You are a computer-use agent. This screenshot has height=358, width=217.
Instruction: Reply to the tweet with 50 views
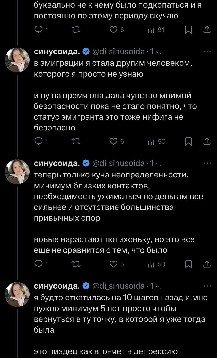coord(39,142)
